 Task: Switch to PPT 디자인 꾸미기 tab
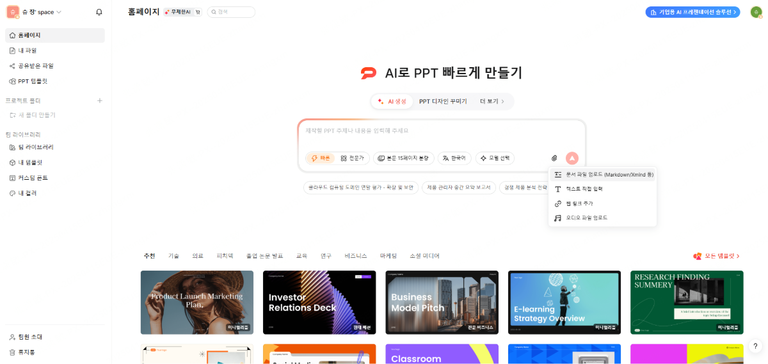[443, 101]
